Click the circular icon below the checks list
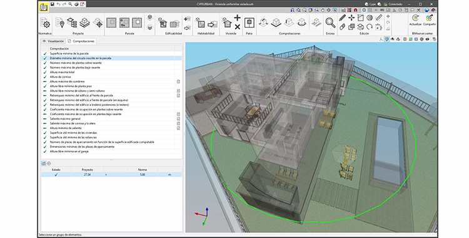469x238 pixels. click(x=49, y=163)
